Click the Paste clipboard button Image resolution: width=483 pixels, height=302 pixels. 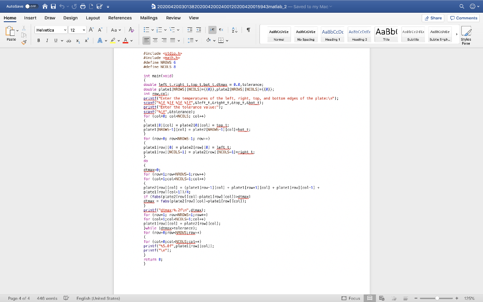point(10,34)
